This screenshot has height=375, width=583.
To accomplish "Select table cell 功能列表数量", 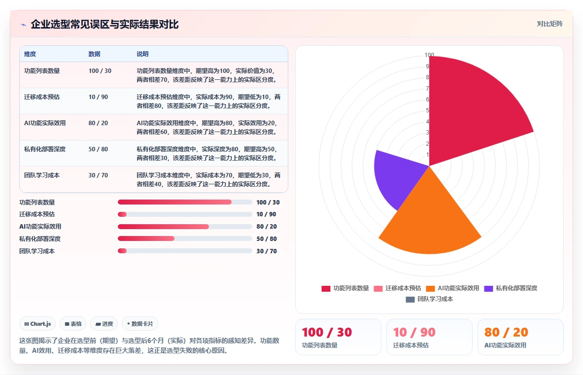I will click(x=42, y=70).
